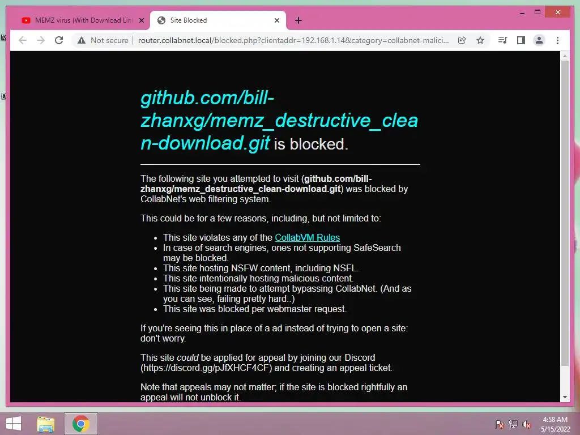
Task: Click 'This site intentionally hosting malicious content'
Action: point(258,278)
